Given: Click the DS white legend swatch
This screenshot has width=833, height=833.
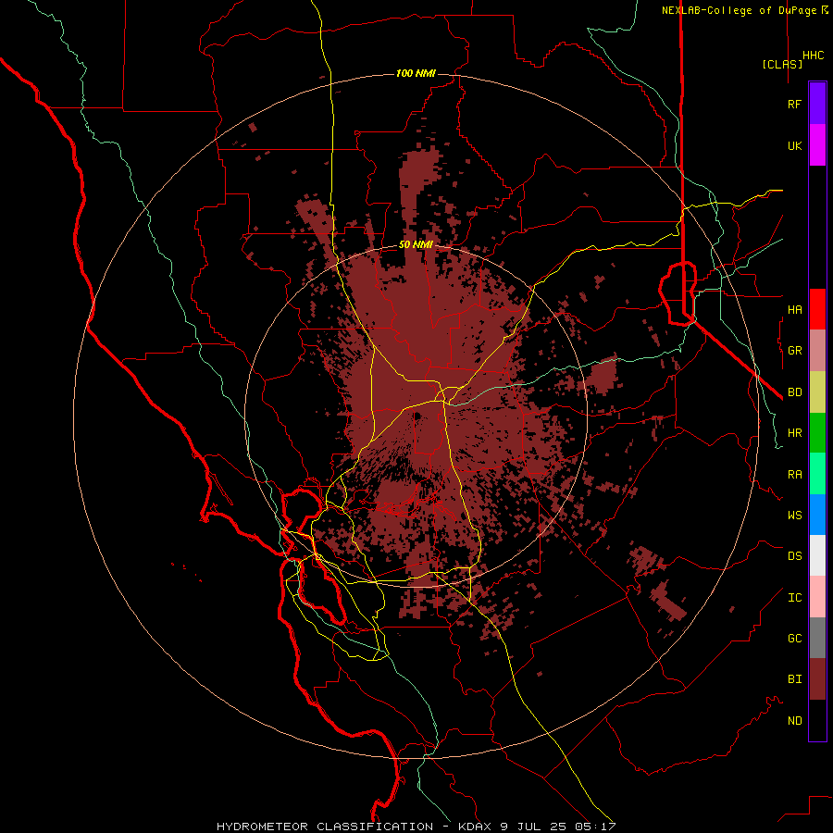Looking at the screenshot, I should point(817,555).
